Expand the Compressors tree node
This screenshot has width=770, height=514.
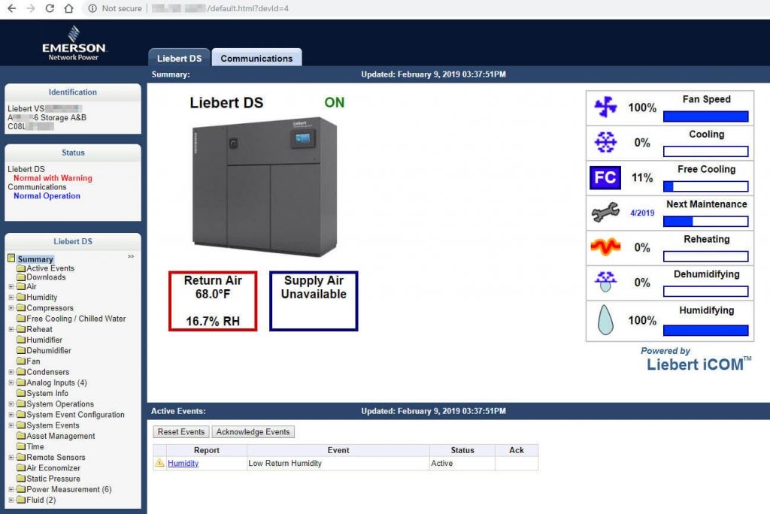[x=11, y=308]
